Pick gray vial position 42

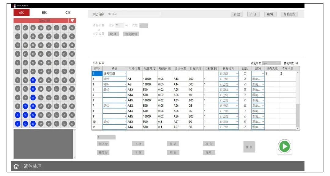click(x=41, y=80)
